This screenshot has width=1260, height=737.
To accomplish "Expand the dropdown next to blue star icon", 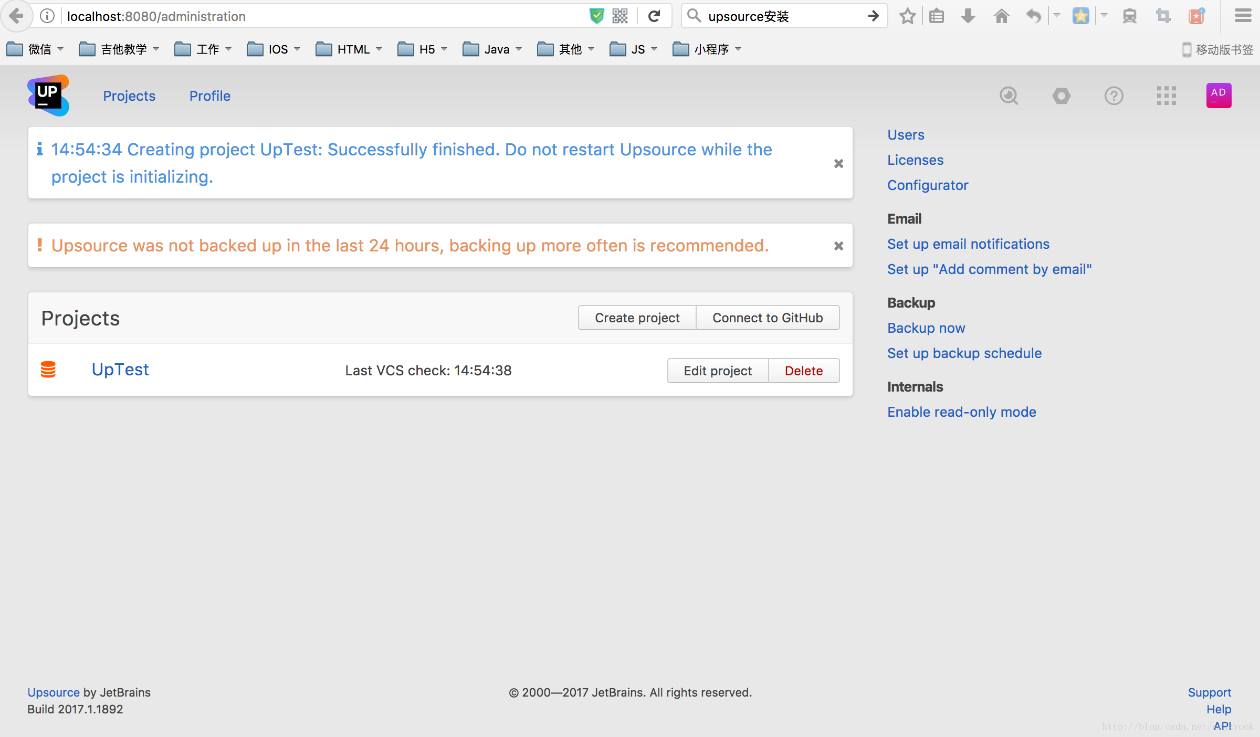I will (x=1104, y=16).
